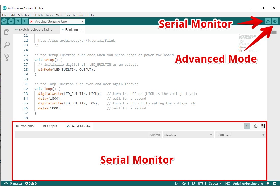Toggle autoscroll icon in Serial Monitor
Viewport: 280px width, 186px height.
247,126
